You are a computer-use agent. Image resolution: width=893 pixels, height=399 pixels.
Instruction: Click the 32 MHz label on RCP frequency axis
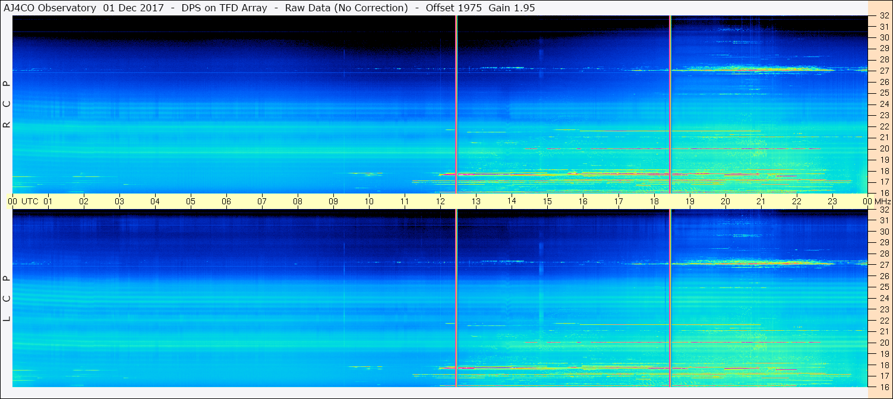883,15
